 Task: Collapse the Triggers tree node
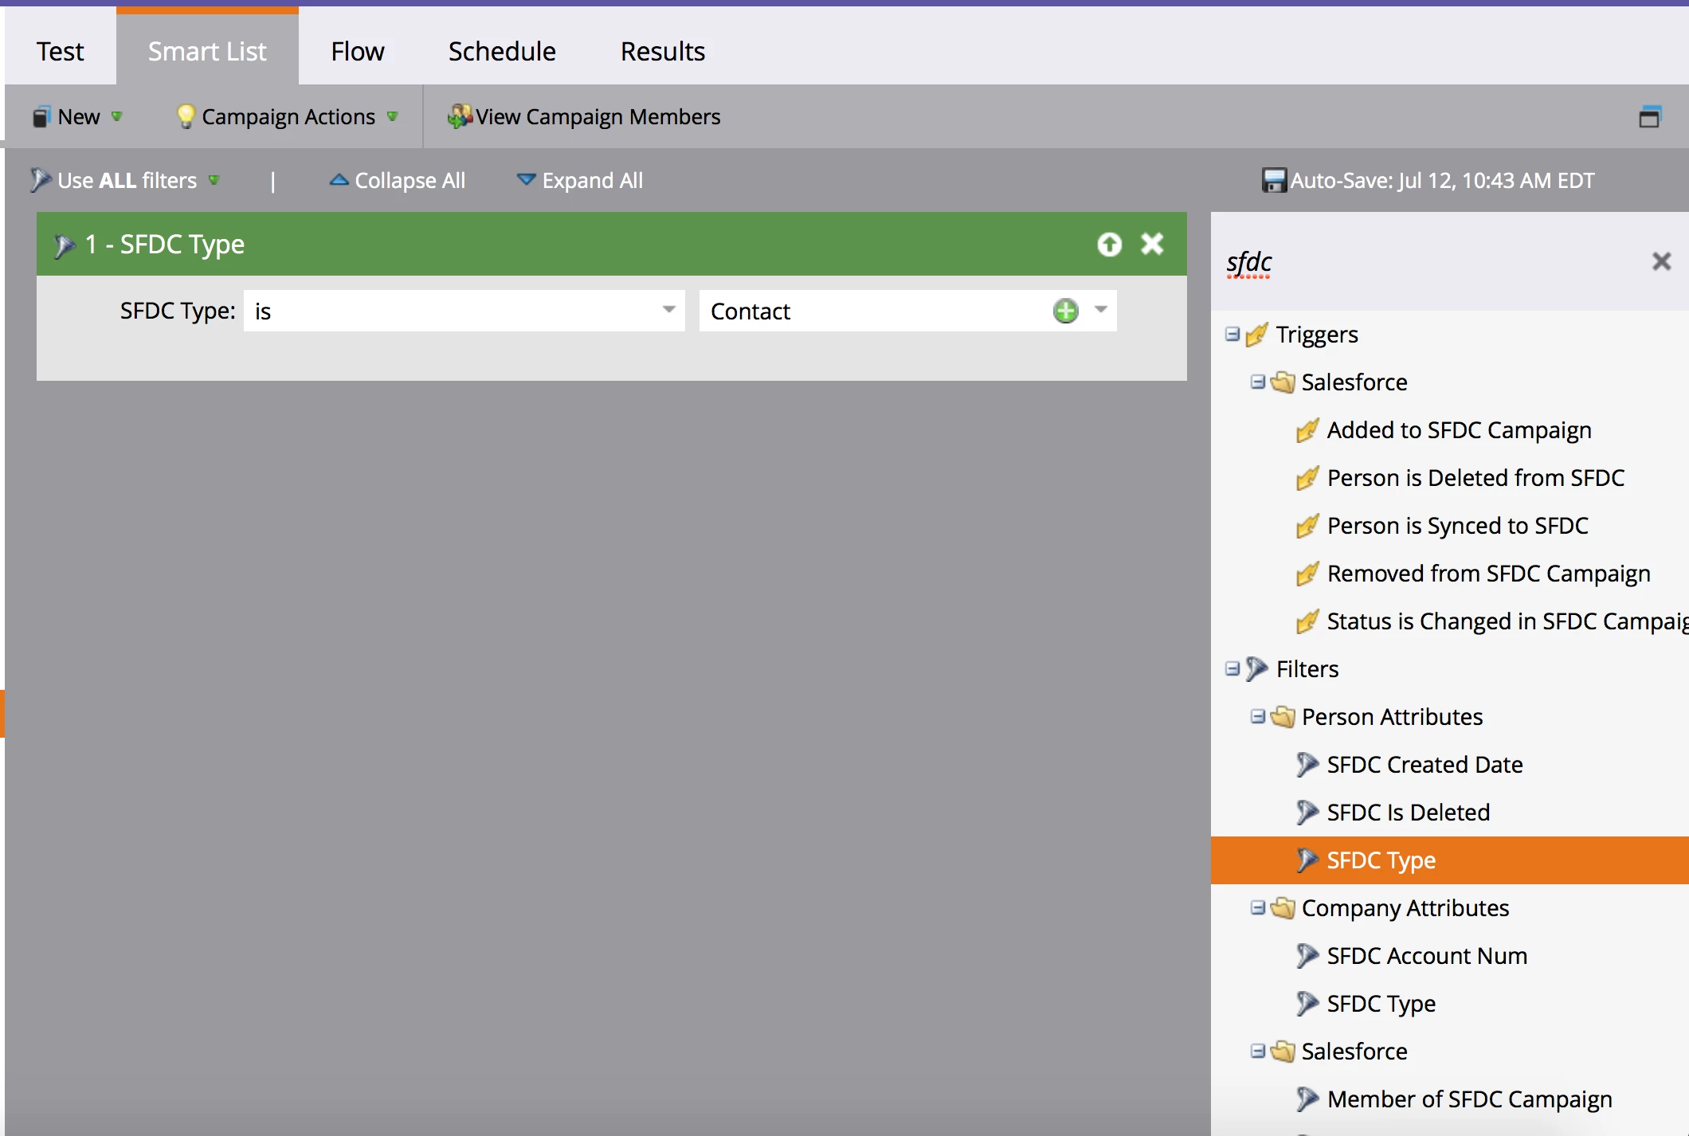coord(1232,335)
